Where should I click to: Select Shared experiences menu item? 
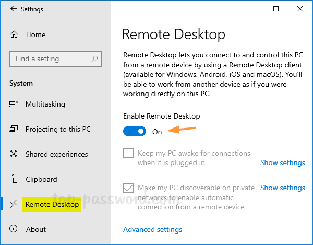point(56,155)
